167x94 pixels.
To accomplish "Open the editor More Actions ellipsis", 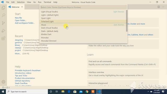I will pos(163,7).
